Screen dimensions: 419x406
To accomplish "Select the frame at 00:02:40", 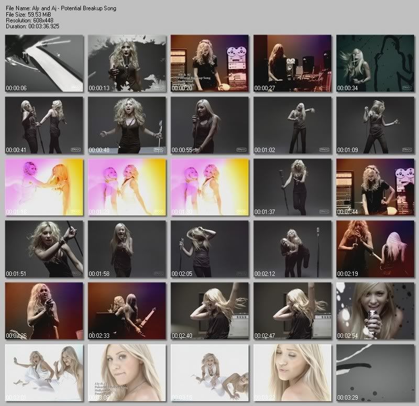I will 210,311.
